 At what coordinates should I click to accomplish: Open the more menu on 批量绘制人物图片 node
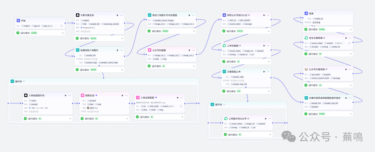click(x=122, y=50)
